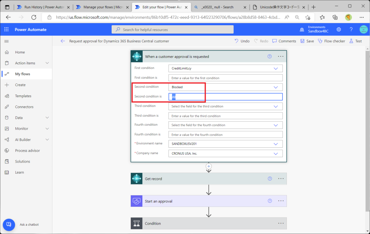Expand the Data section in sidebar
The image size is (370, 234).
[x=47, y=117]
